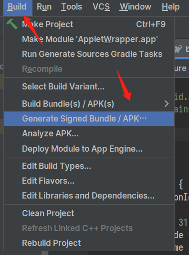Select Deploy Module to App Engine...
This screenshot has width=189, height=255.
coord(89,148)
